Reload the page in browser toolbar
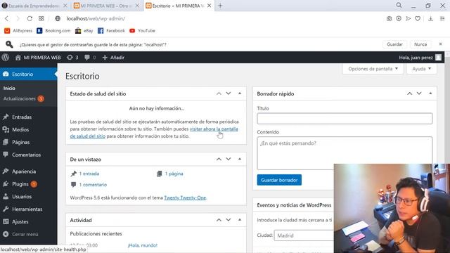This screenshot has width=450, height=253. pyautogui.click(x=30, y=19)
